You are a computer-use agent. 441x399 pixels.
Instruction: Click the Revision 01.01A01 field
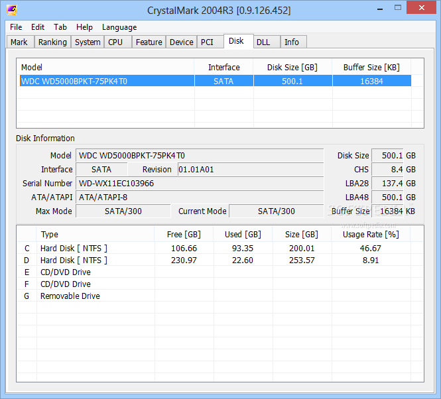pyautogui.click(x=251, y=170)
